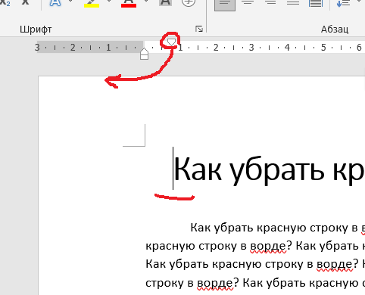Click first line indent marker on ruler
The image size is (365, 295).
(172, 42)
